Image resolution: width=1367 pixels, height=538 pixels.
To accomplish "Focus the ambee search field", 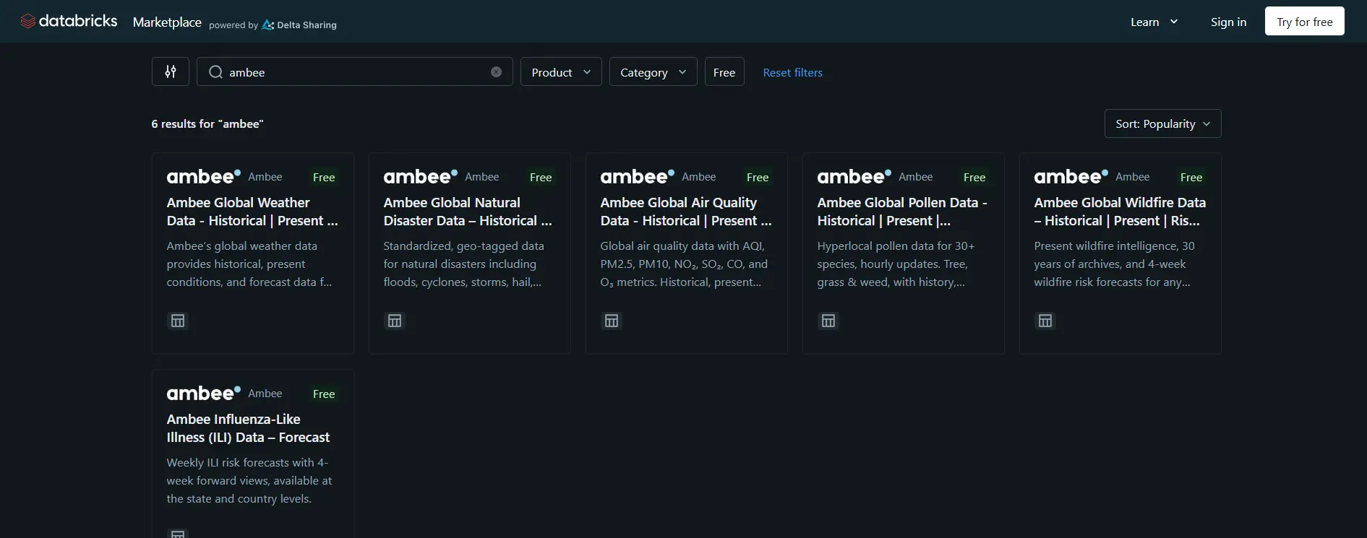I will click(x=354, y=71).
